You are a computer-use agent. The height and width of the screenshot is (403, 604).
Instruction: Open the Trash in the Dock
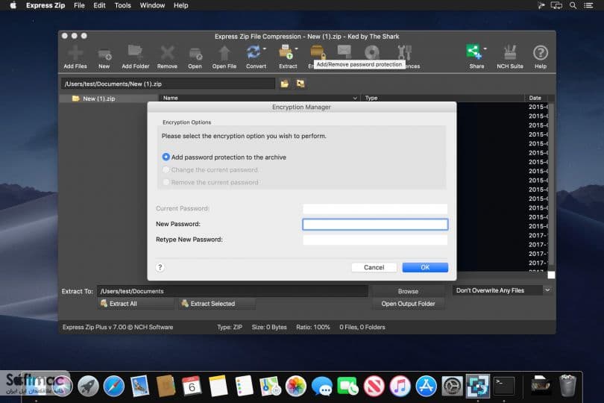(x=567, y=386)
